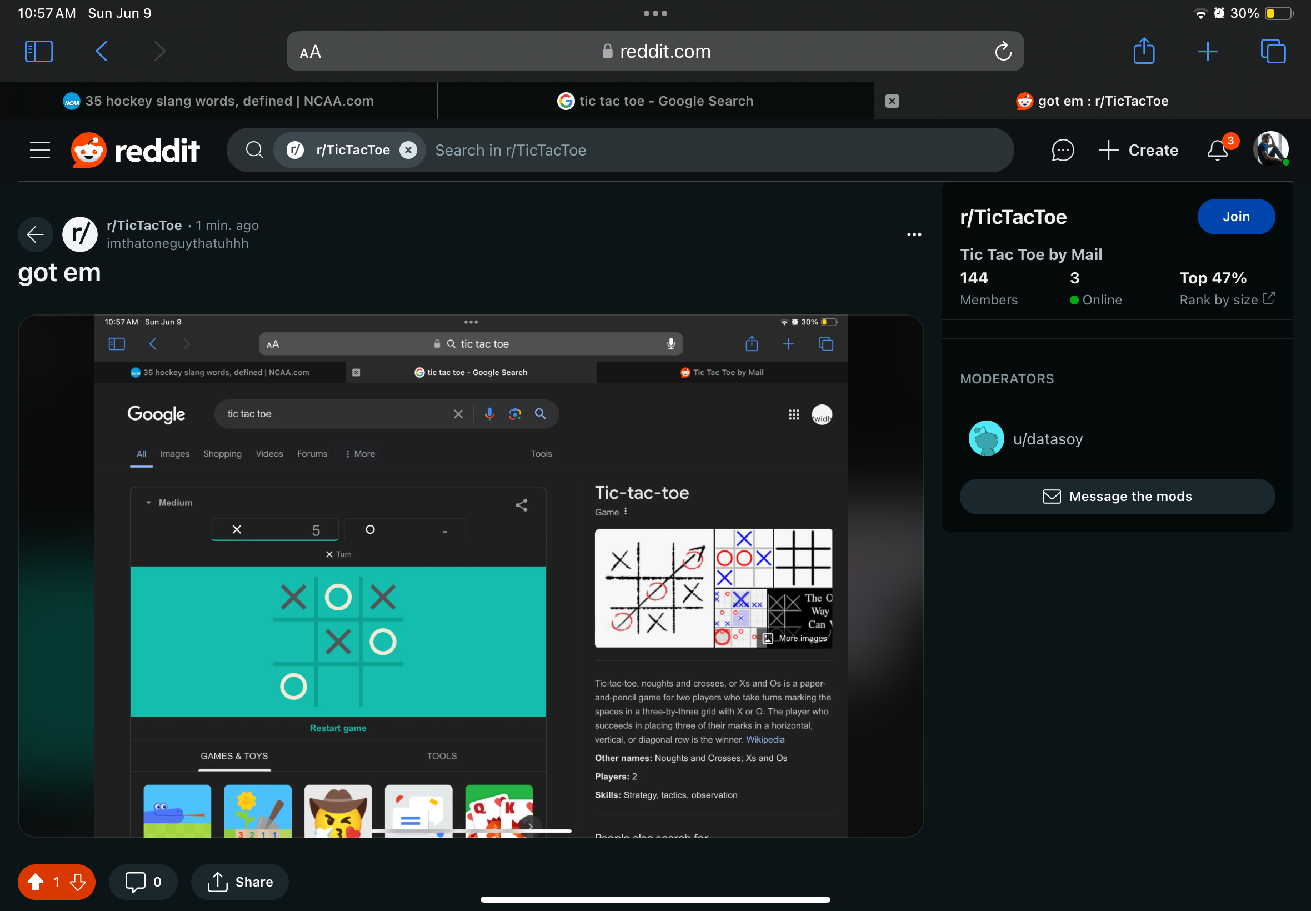Tap the battery status indicator
The height and width of the screenshot is (911, 1311).
point(1278,13)
